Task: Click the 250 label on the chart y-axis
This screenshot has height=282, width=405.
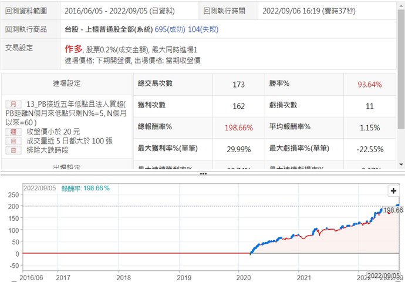Action: tap(14, 195)
